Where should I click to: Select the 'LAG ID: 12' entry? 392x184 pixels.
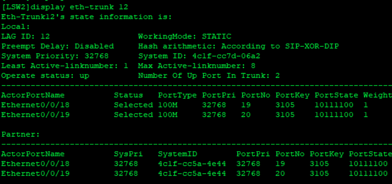[25, 37]
